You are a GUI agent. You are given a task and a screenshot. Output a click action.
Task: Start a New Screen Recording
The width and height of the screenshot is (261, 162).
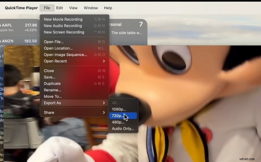pyautogui.click(x=74, y=32)
